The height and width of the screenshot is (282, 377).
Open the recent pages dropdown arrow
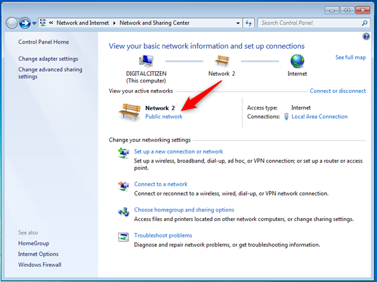(34, 23)
